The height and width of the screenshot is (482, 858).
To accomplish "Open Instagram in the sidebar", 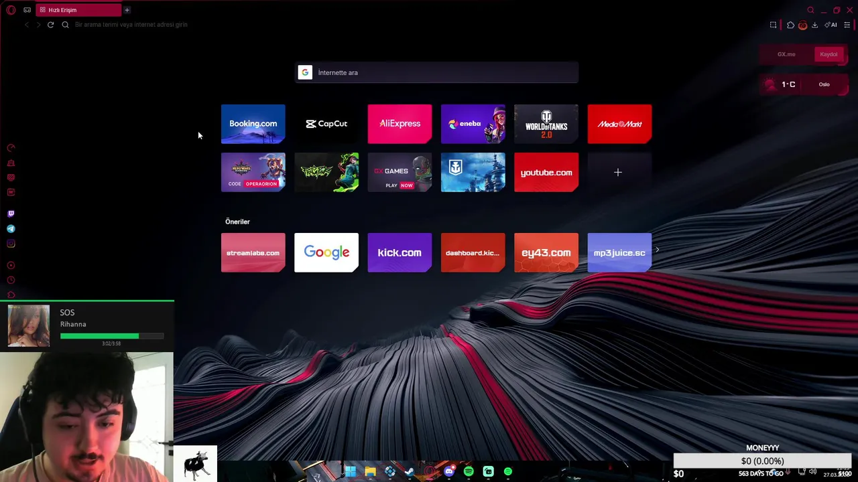I will (x=11, y=244).
